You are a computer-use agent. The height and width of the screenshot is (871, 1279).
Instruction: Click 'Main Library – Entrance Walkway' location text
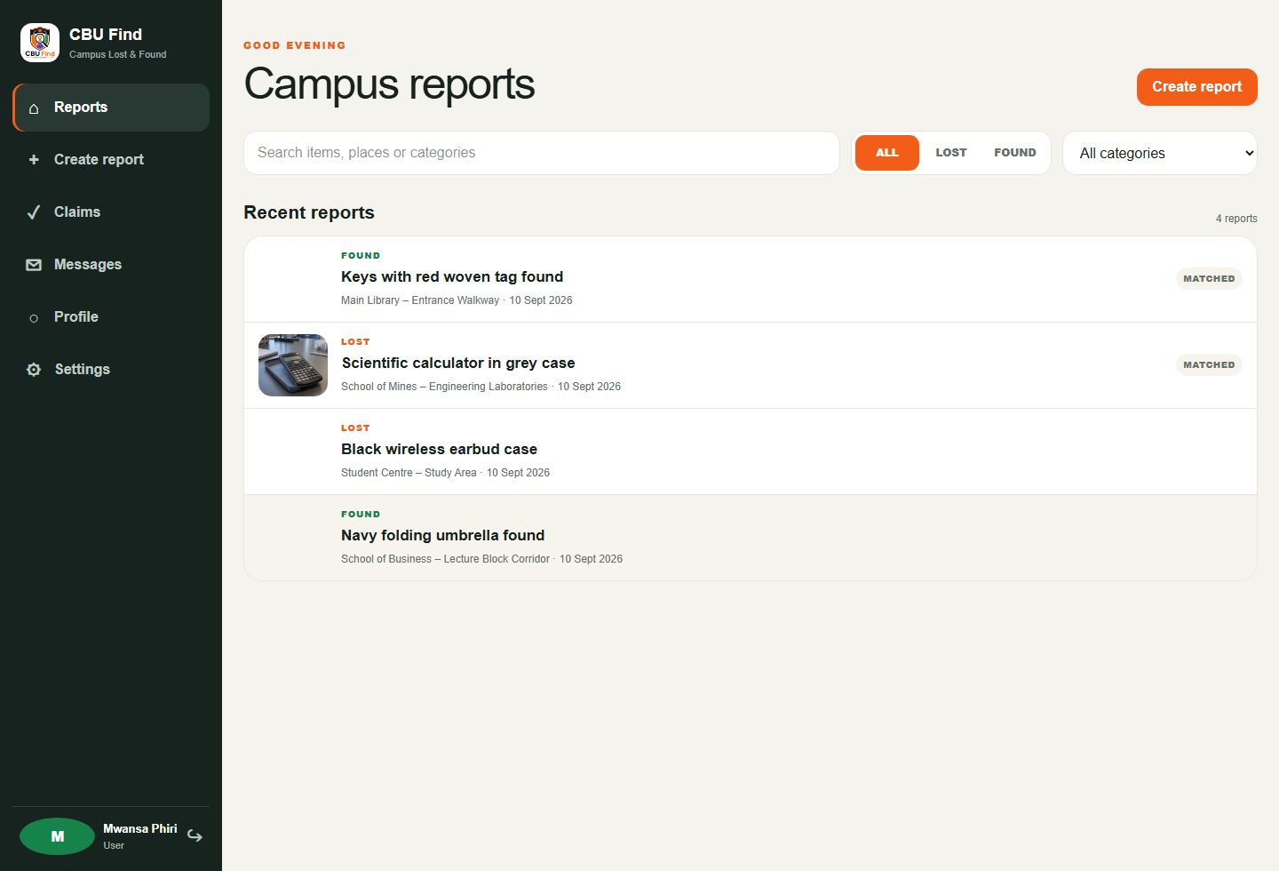tap(420, 300)
